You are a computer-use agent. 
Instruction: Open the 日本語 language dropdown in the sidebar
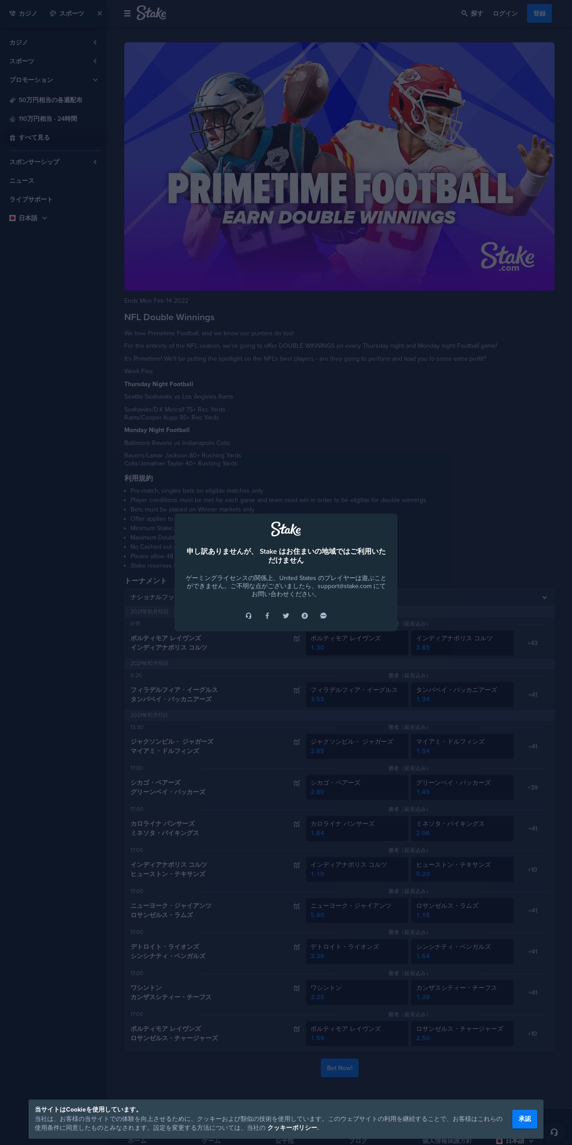[29, 218]
